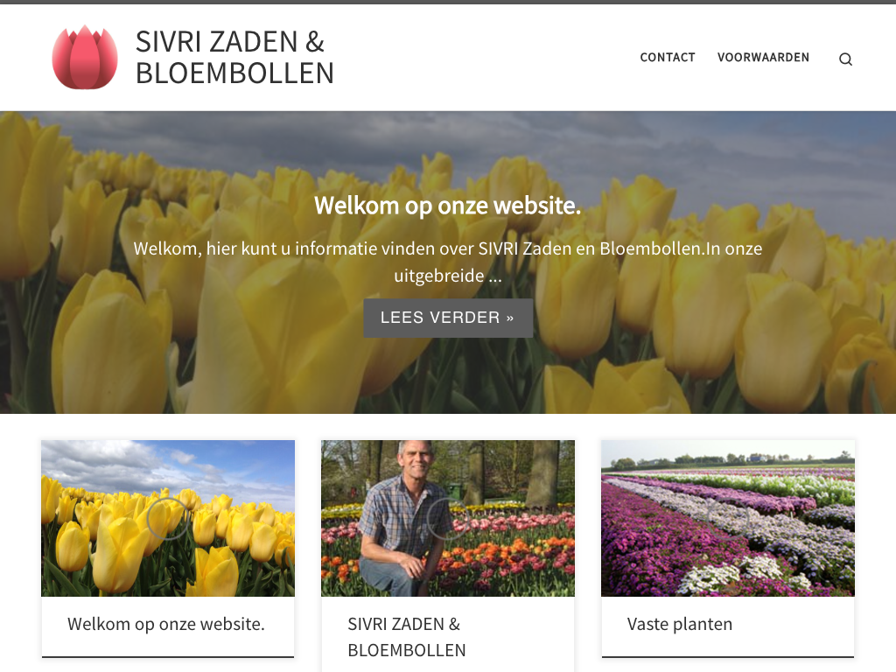Screen dimensions: 896x672
Task: Click the circle overlay on yellow tulips card
Action: pos(168,518)
